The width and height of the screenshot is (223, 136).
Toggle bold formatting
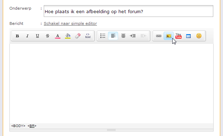(17, 36)
